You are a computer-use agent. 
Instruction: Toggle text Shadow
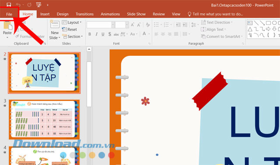[x=110, y=34]
